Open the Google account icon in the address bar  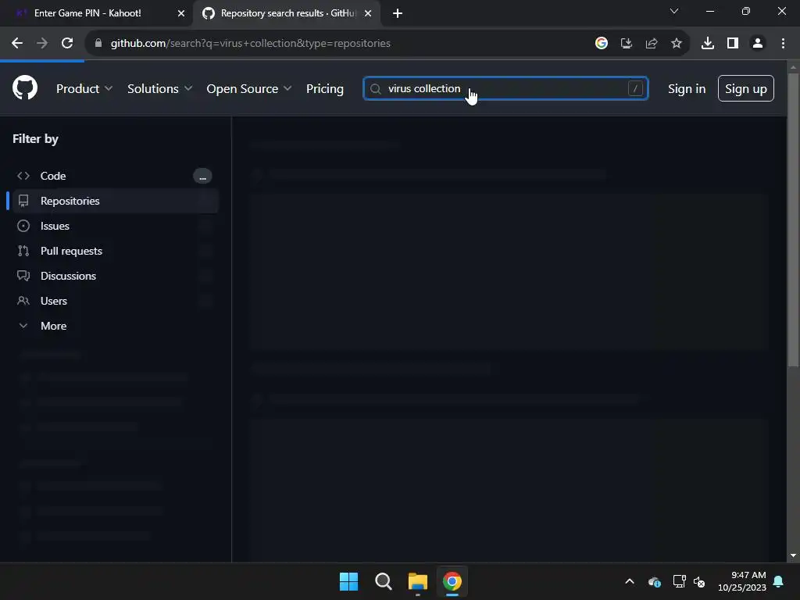[x=601, y=44]
